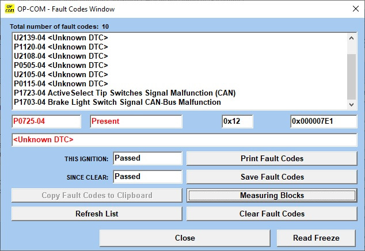This screenshot has height=251, width=365.
Task: Click Print Fault Codes button
Action: point(272,158)
